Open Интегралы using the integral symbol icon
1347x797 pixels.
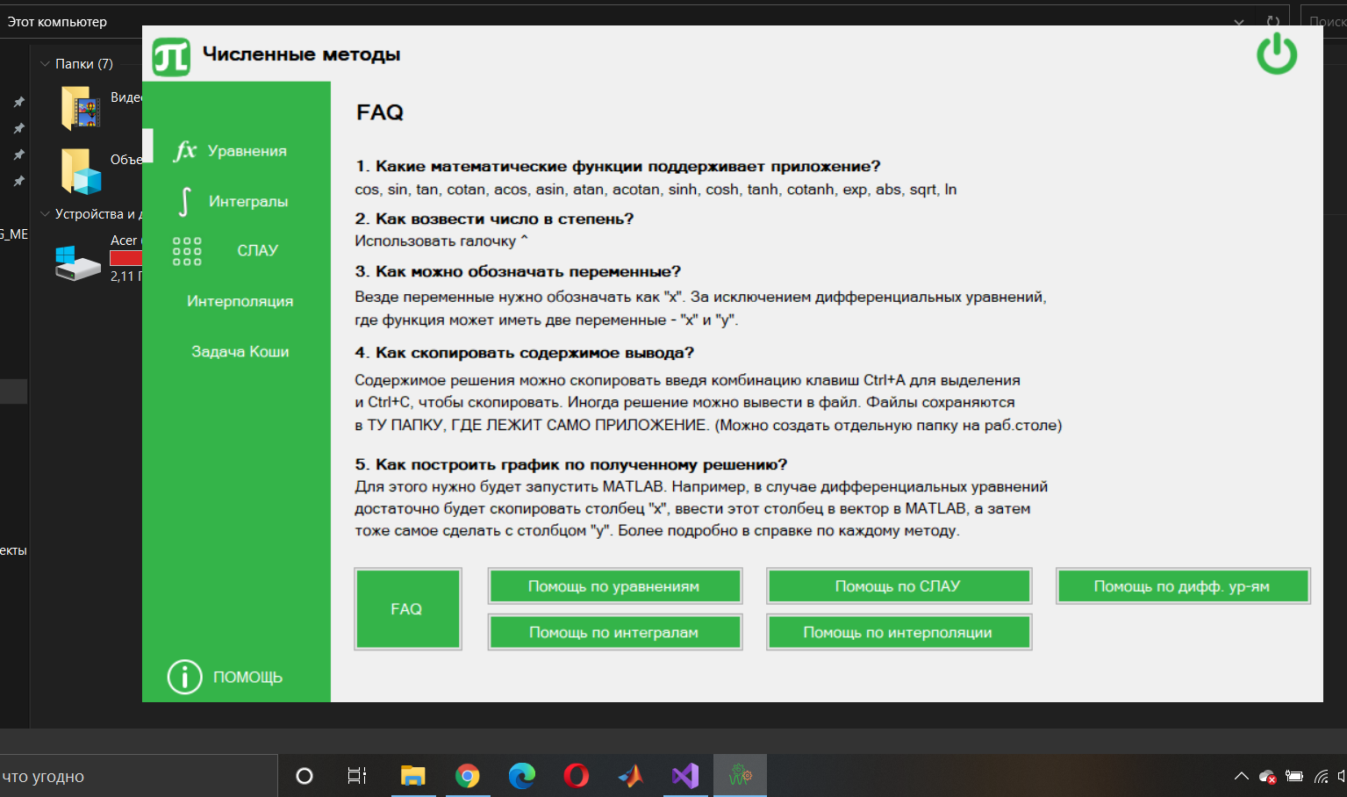pyautogui.click(x=184, y=200)
